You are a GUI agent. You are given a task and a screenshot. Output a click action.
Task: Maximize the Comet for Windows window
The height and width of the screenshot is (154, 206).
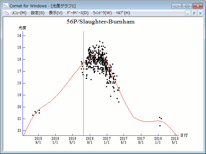[x=187, y=6]
